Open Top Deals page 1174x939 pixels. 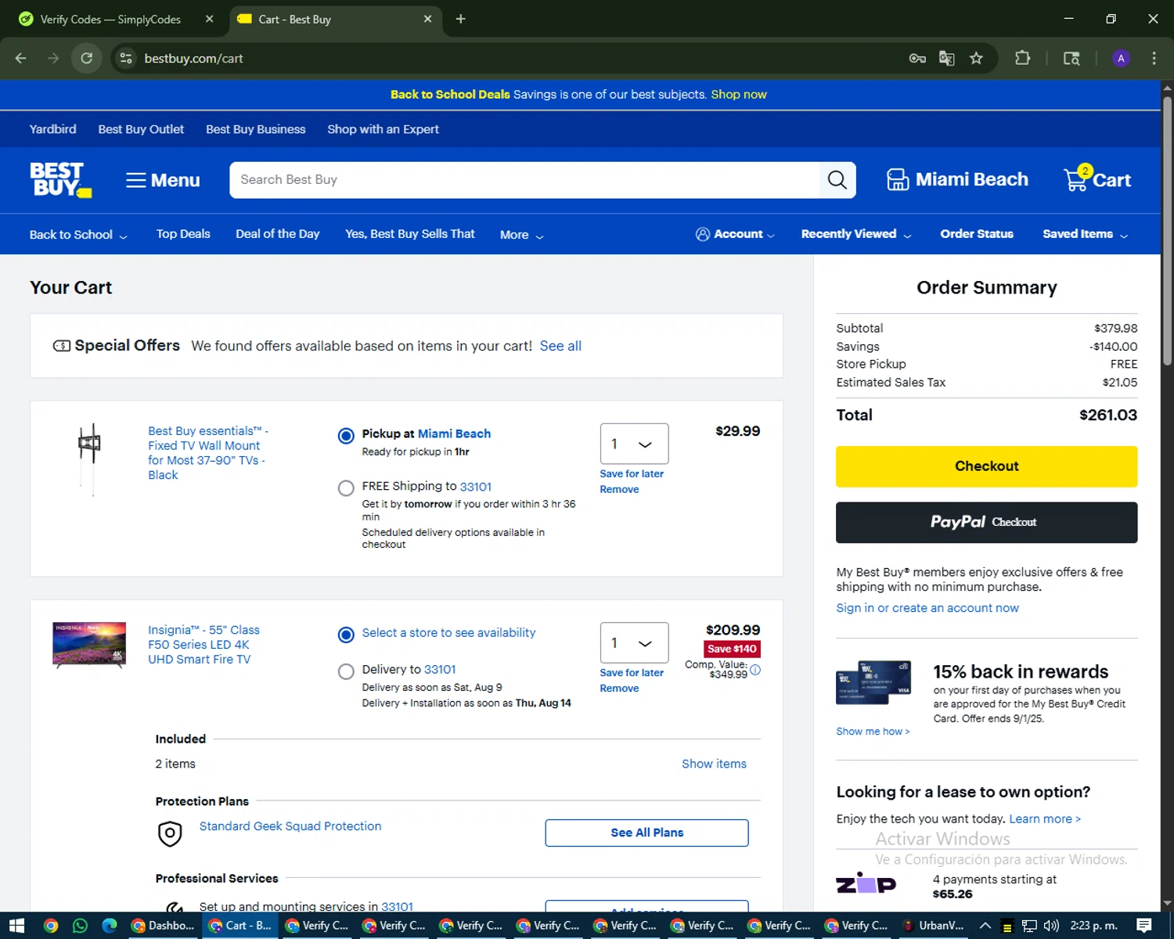183,234
